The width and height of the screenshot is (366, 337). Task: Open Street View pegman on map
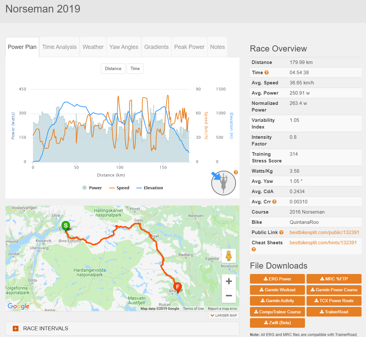(x=229, y=256)
